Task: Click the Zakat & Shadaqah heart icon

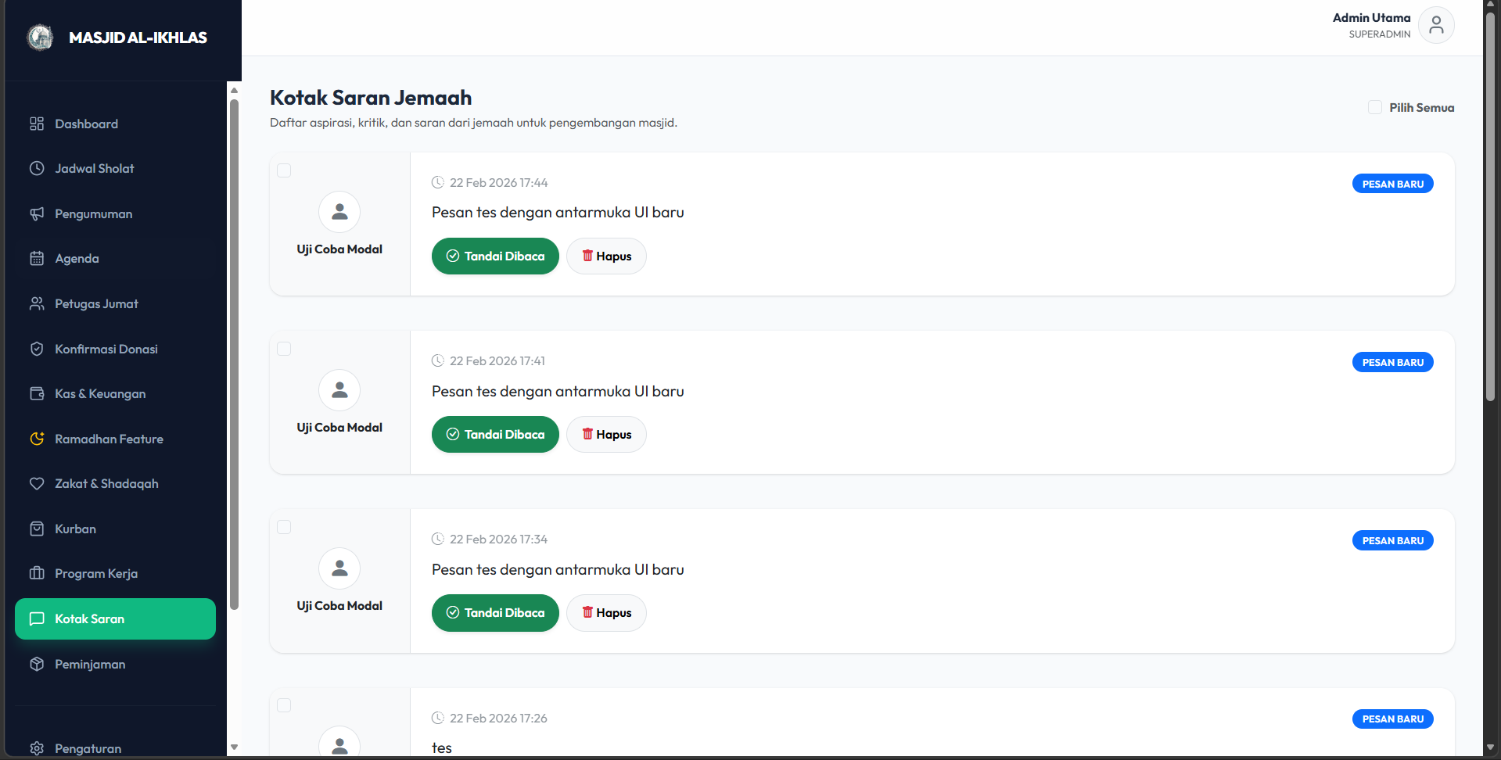Action: 37,483
